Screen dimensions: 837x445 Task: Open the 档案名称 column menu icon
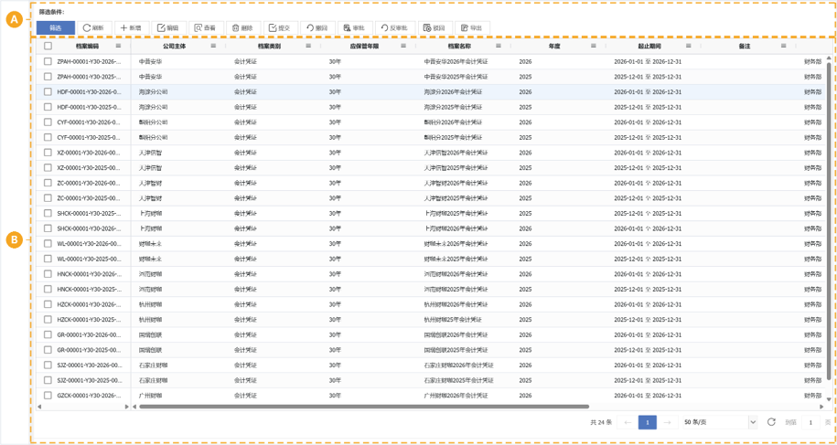click(499, 46)
